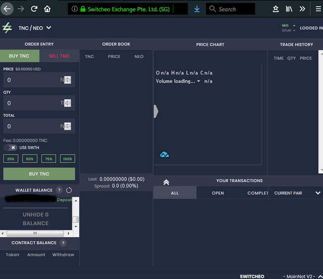Image resolution: width=323 pixels, height=279 pixels.
Task: Click order book PRICE column header
Action: point(114,56)
